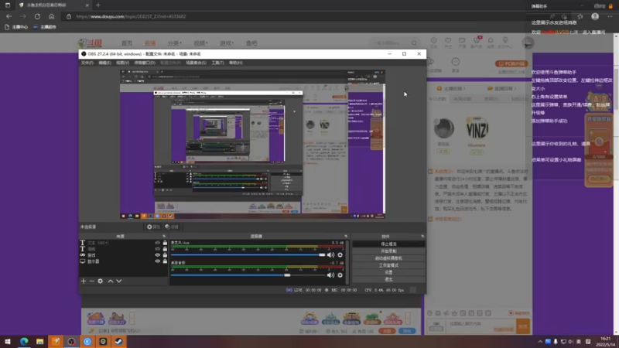Screen dimensions: 619x348
Task: Open the 停靠窗口(D) menu in OBS
Action: (145, 63)
